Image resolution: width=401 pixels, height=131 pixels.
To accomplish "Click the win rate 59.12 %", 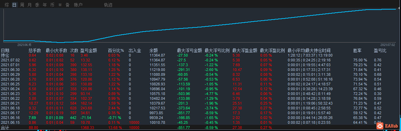I will point(360,113).
